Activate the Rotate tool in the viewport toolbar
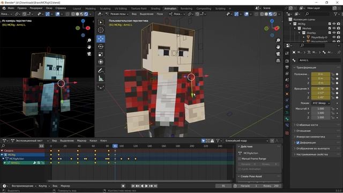Viewport: 343px width, 193px height. pyautogui.click(x=101, y=47)
